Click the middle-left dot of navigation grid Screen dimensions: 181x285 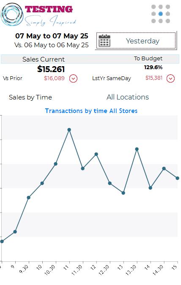coord(154,14)
